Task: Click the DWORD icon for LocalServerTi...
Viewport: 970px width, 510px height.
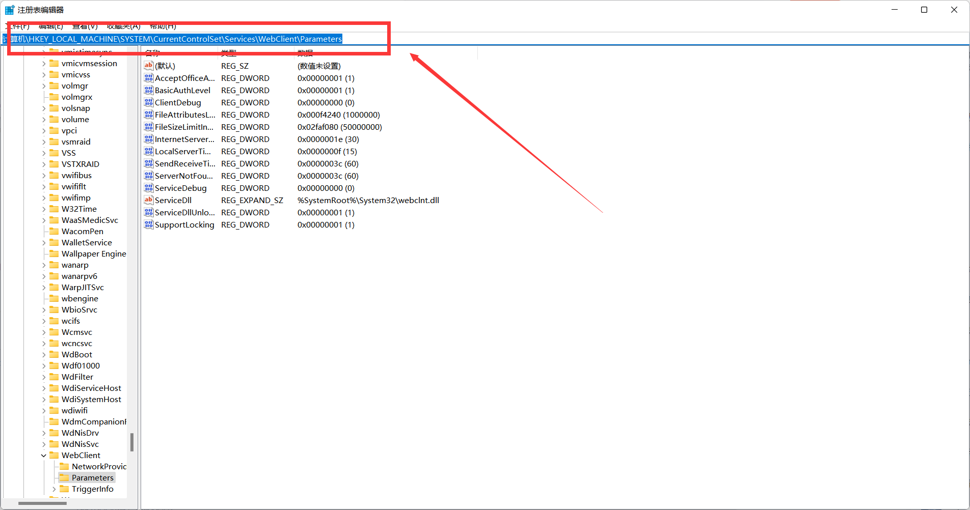Action: (149, 151)
